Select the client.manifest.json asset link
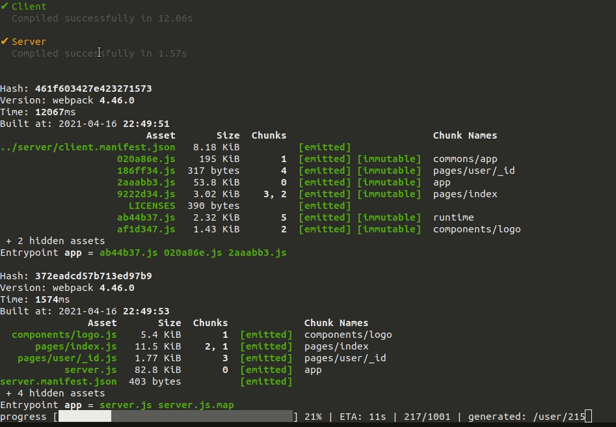 pyautogui.click(x=90, y=147)
